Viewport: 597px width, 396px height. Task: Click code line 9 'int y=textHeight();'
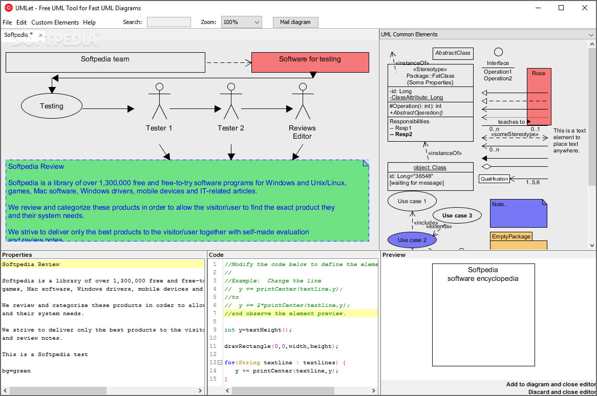(x=258, y=330)
